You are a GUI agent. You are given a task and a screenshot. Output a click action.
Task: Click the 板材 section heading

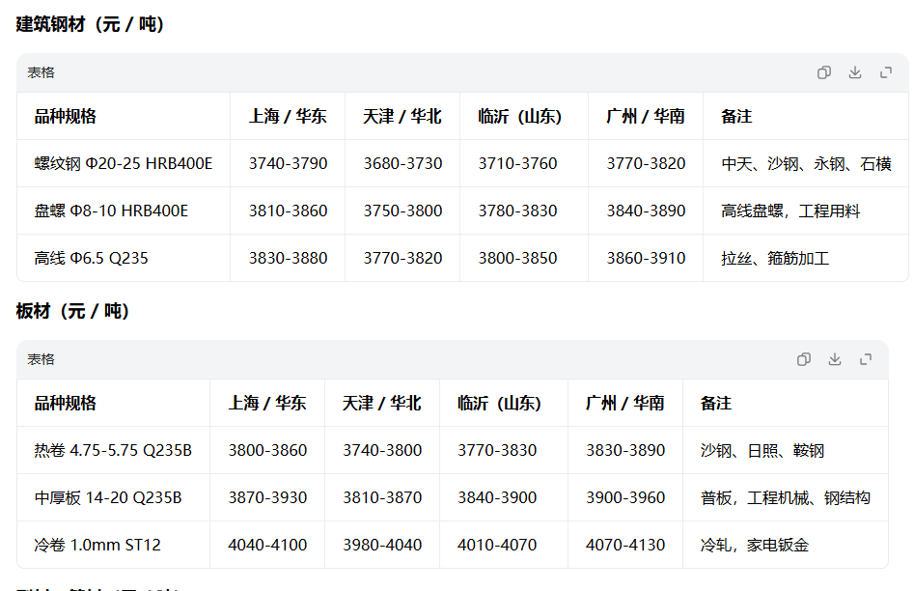(72, 311)
